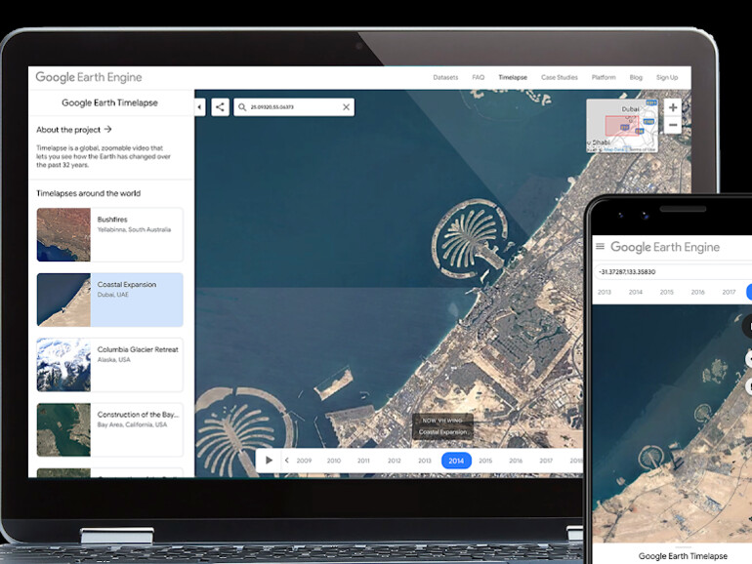The height and width of the screenshot is (564, 752).
Task: Select the Columbia Glacier Retreat card
Action: point(109,365)
